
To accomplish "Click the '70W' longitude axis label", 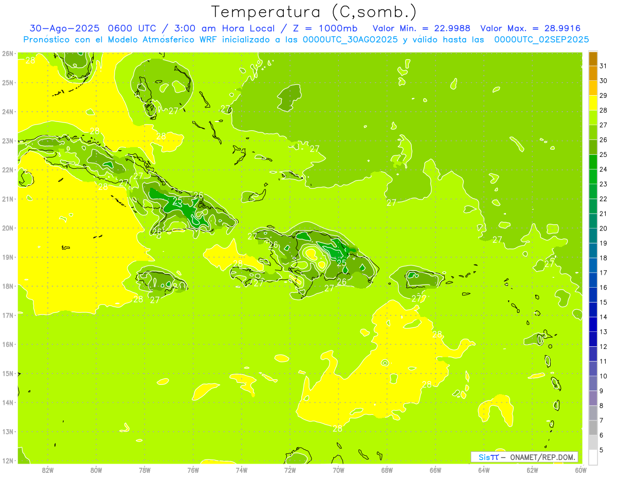I will [x=338, y=470].
